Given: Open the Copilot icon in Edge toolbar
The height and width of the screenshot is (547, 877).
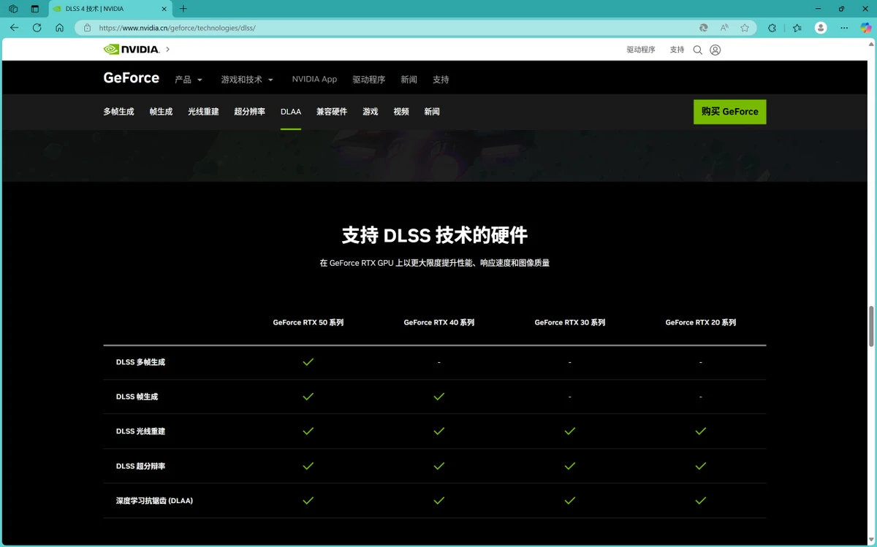Looking at the screenshot, I should click(x=865, y=28).
